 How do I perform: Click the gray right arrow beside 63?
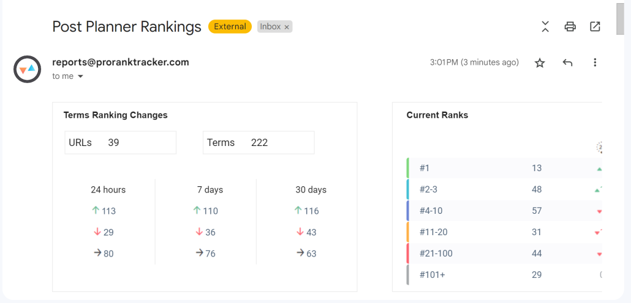pos(301,254)
